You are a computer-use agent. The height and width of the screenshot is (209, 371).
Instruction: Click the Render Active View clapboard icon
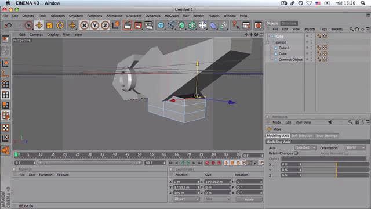(x=128, y=26)
